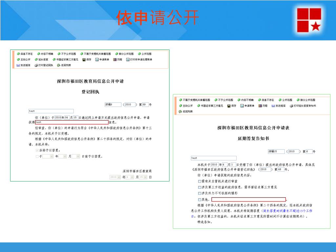The width and height of the screenshot is (336, 252).
Task: Open 申请表单 in 延期答复告知书 toolbar
Action: (247, 106)
